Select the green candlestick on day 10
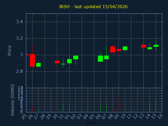This screenshot has width=168, height=126. point(125,48)
